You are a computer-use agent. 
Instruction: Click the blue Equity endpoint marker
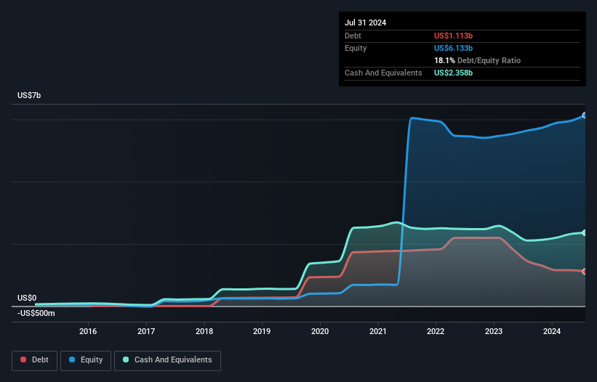(x=585, y=115)
